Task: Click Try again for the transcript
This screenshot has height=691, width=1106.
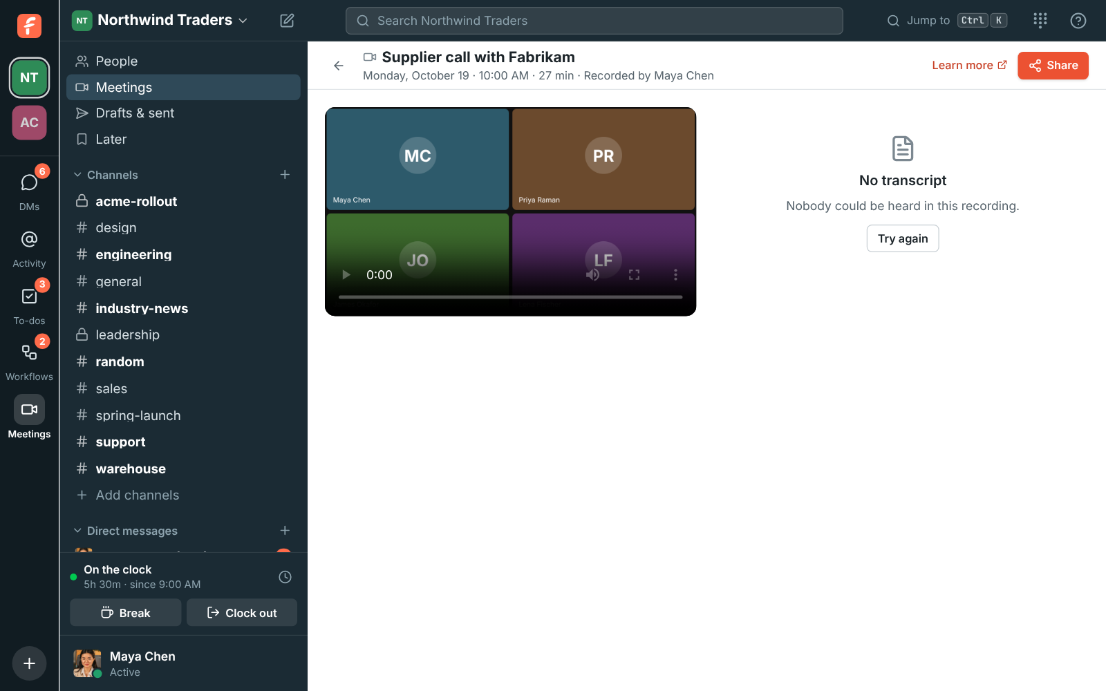Action: 903,238
